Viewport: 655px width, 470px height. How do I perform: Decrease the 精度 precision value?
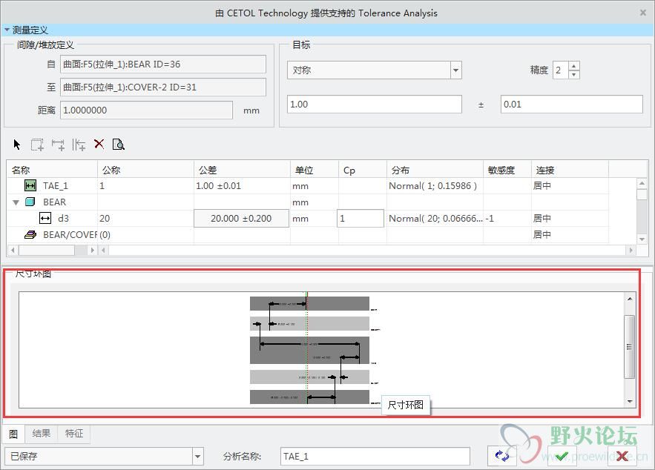(574, 74)
